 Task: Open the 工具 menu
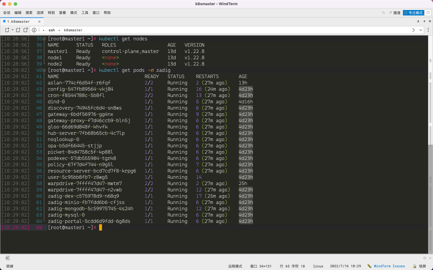85,12
